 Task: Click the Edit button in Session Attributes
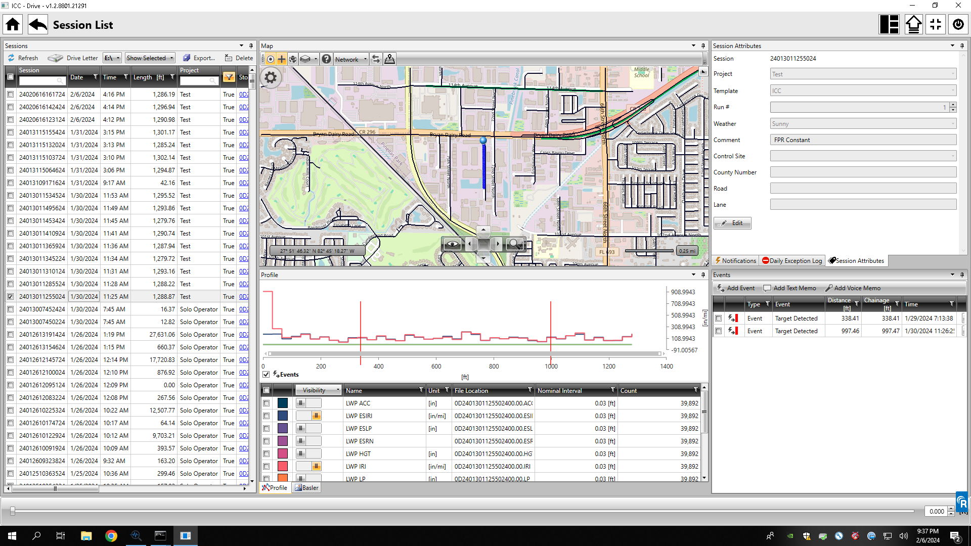[732, 223]
